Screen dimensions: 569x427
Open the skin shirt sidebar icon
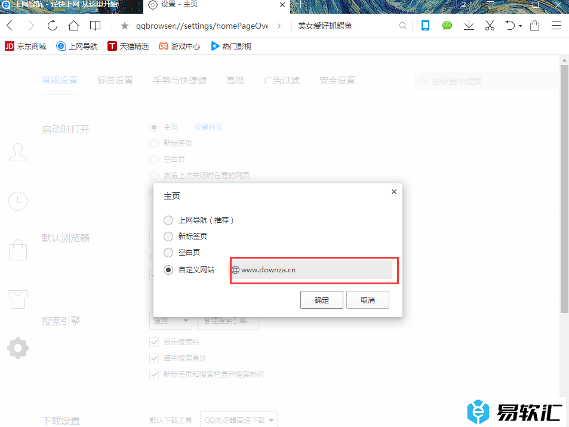click(18, 299)
